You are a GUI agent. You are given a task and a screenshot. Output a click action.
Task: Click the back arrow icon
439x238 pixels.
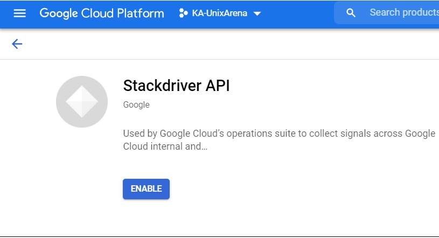tap(17, 44)
